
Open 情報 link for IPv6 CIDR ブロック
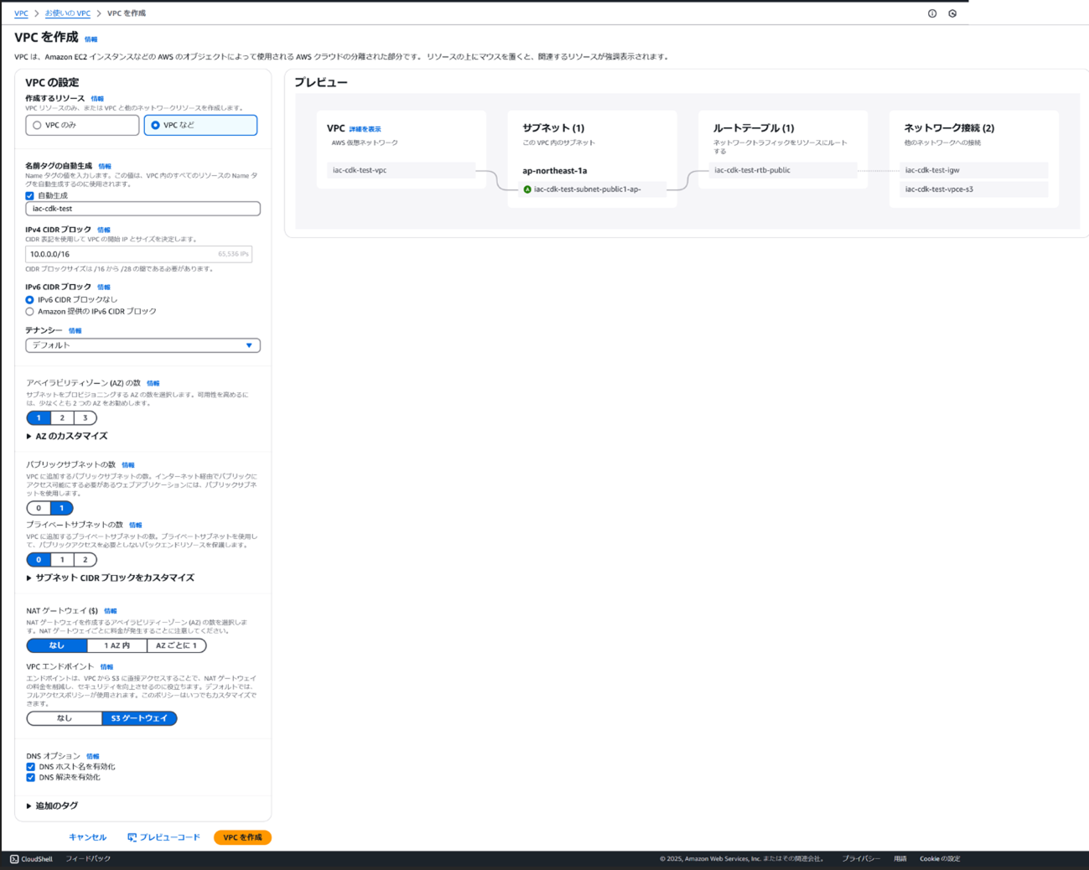104,287
